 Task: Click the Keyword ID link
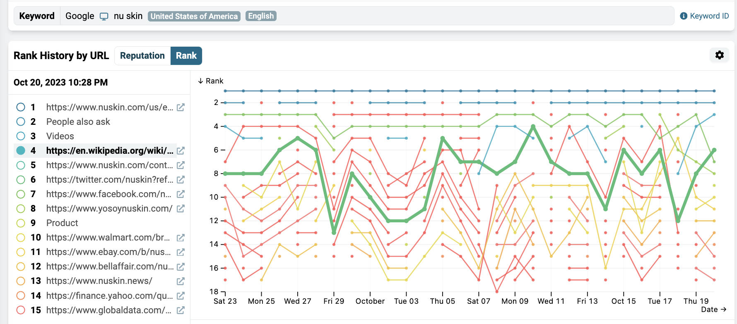709,16
